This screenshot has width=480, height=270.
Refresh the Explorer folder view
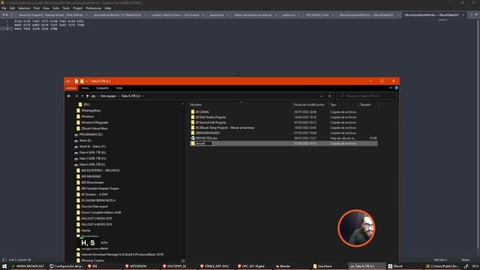pos(330,96)
